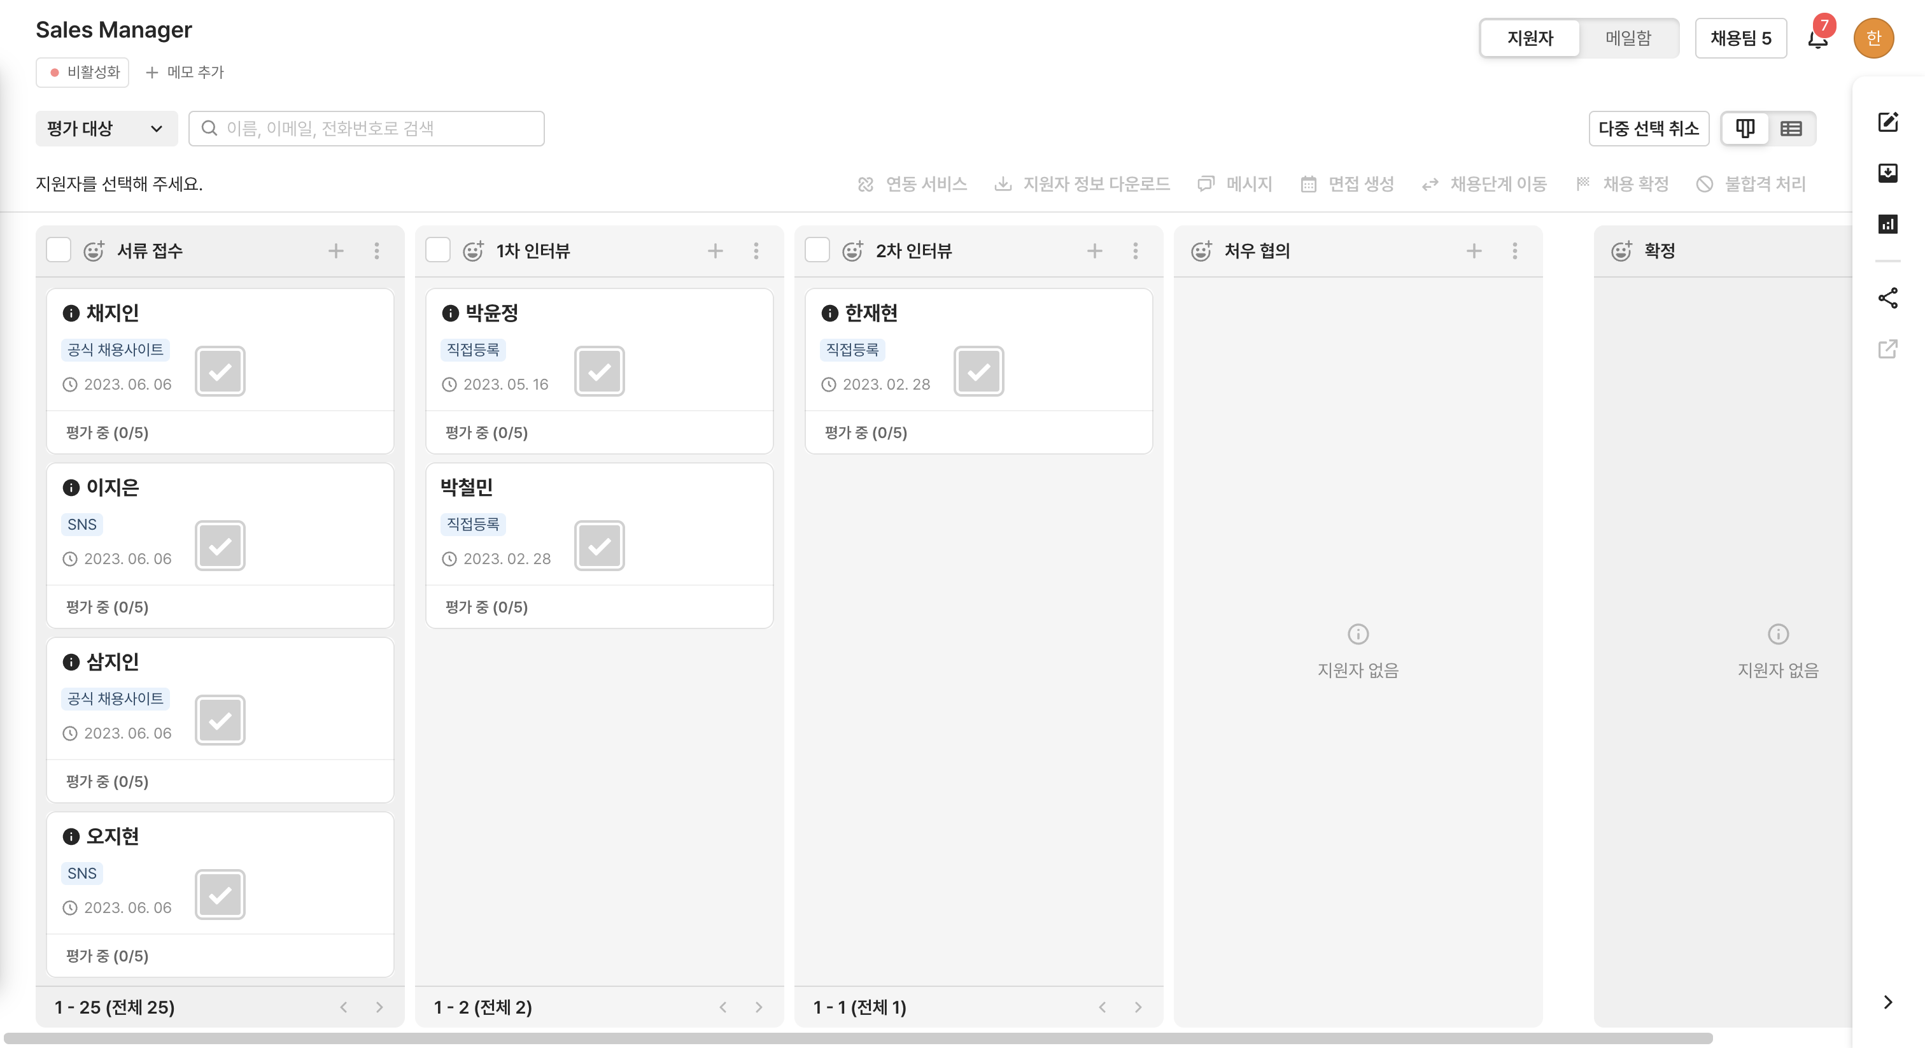The width and height of the screenshot is (1925, 1048).
Task: Toggle selection checkbox on 박철민 card
Action: (599, 546)
